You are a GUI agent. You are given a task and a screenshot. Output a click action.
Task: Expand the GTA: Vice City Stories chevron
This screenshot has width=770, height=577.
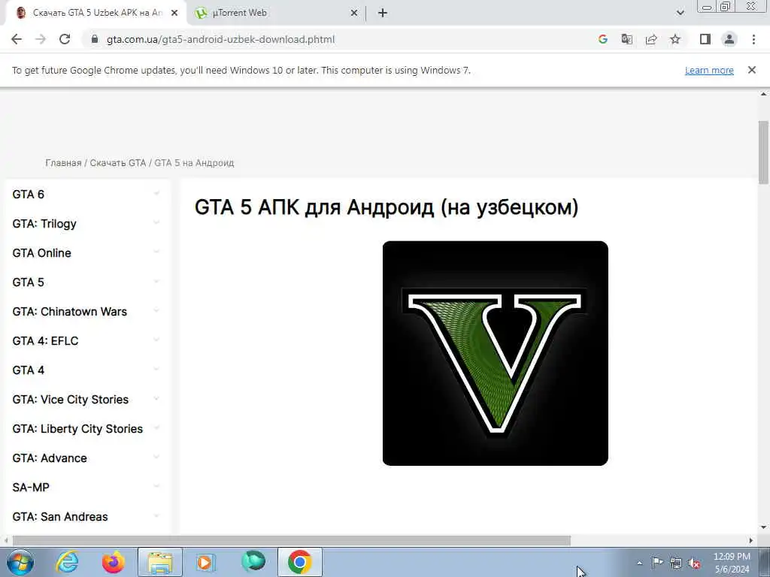point(156,399)
